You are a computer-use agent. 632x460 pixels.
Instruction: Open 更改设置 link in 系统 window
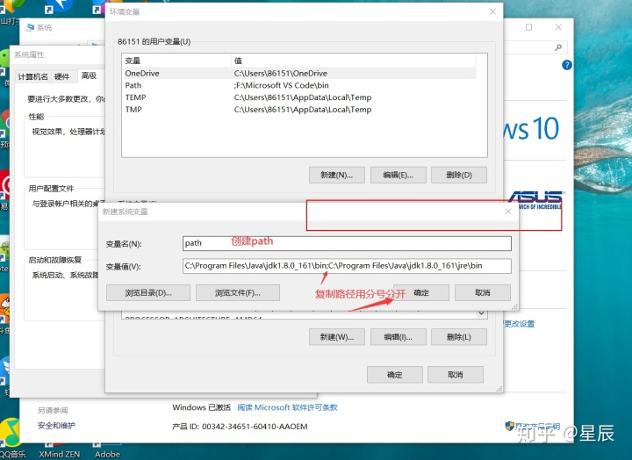click(x=520, y=324)
